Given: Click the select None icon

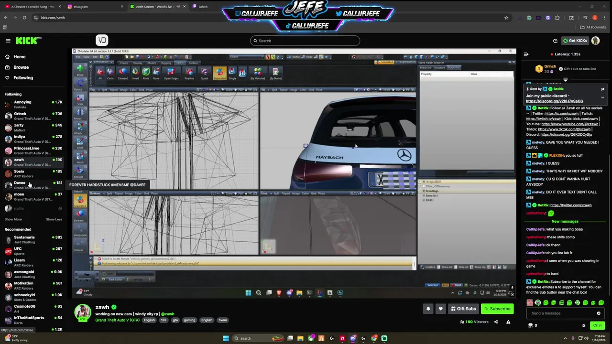Looking at the screenshot, I should tap(156, 73).
